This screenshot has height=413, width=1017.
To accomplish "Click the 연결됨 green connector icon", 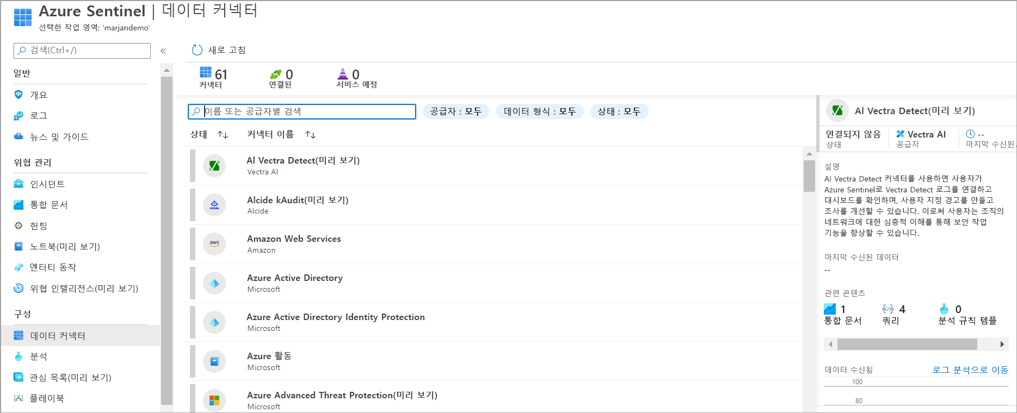I will pos(276,74).
